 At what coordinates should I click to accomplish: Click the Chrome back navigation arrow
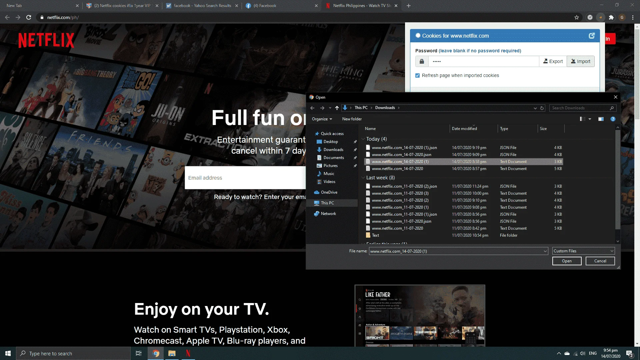(7, 17)
